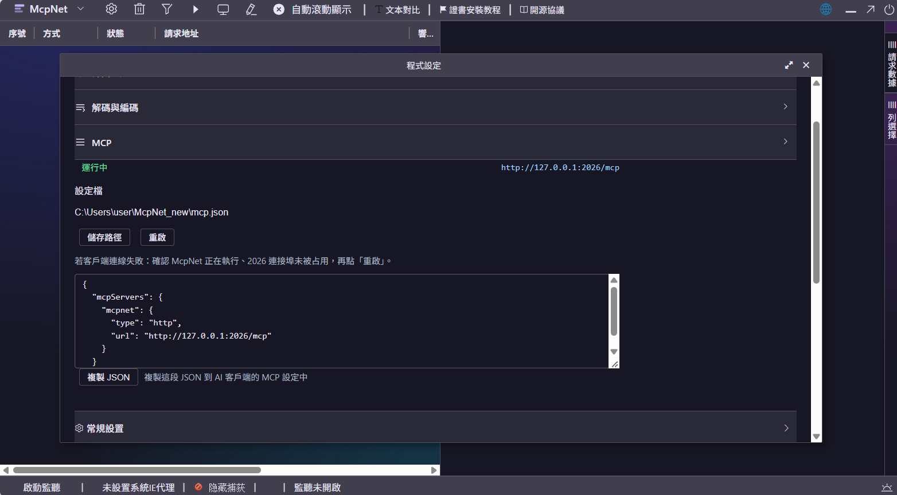Click the 儲存路徑 button
Viewport: 897px width, 495px height.
(104, 237)
